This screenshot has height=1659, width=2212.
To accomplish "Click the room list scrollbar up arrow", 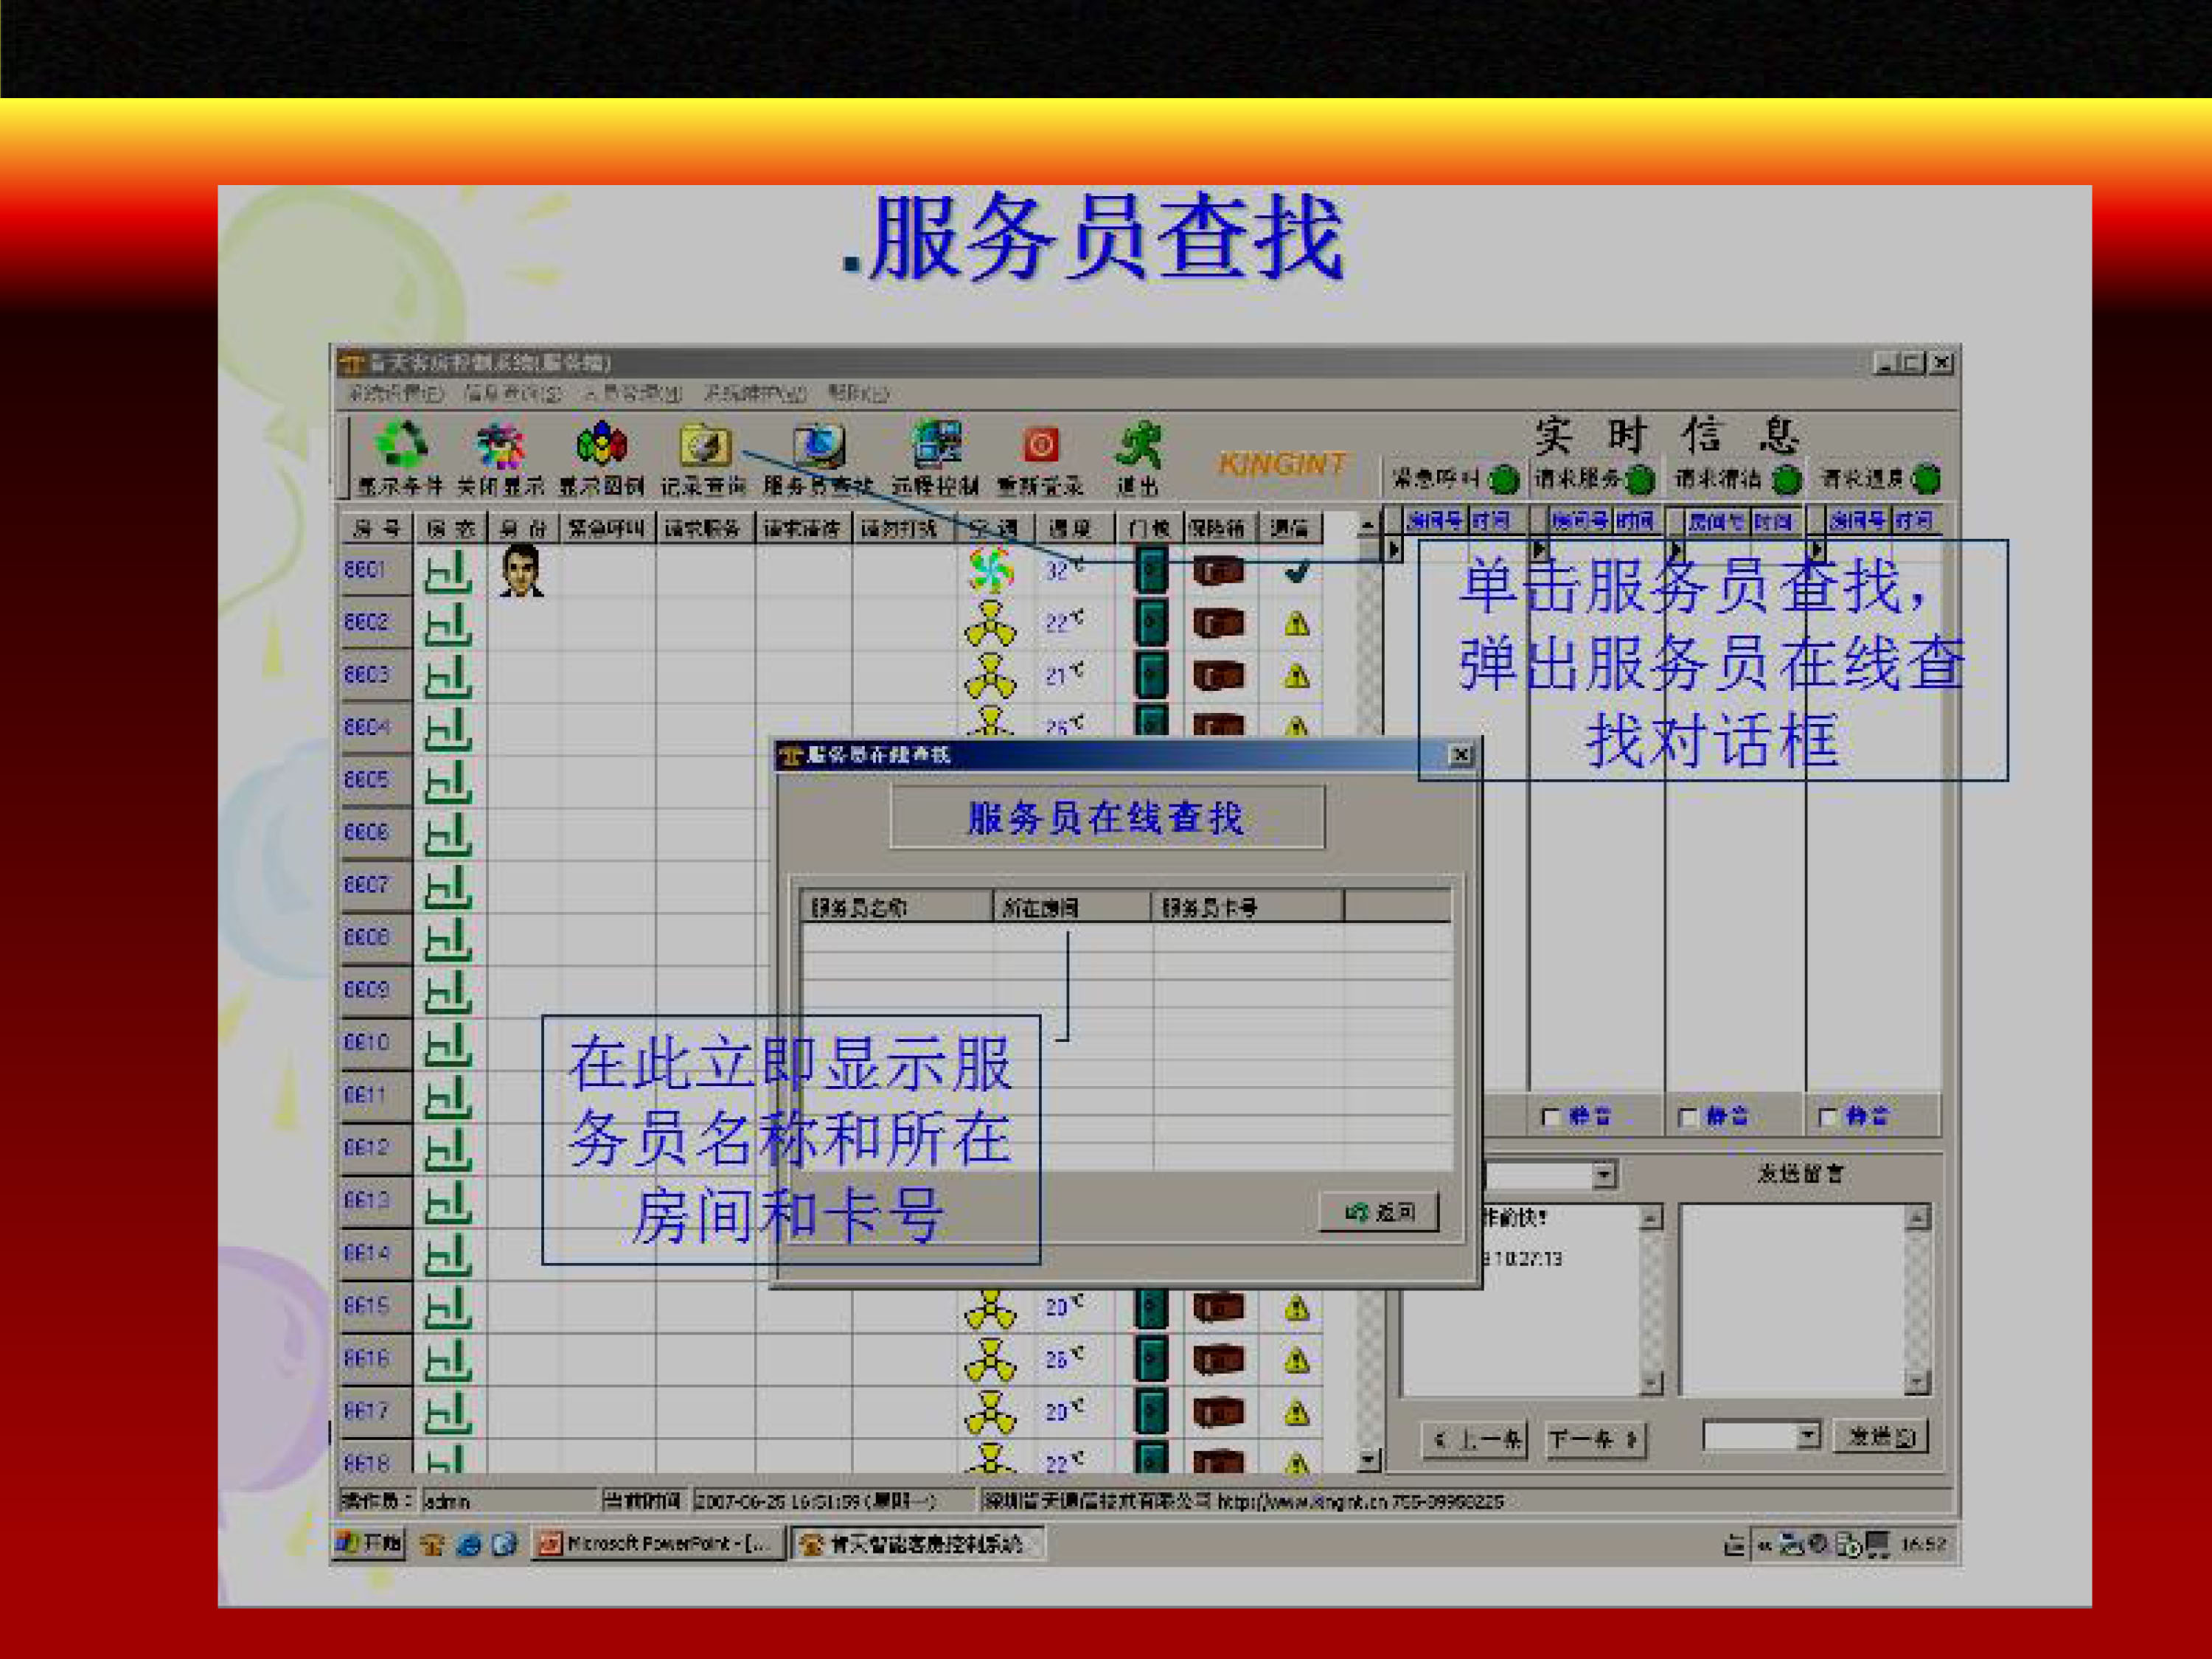I will (1368, 525).
